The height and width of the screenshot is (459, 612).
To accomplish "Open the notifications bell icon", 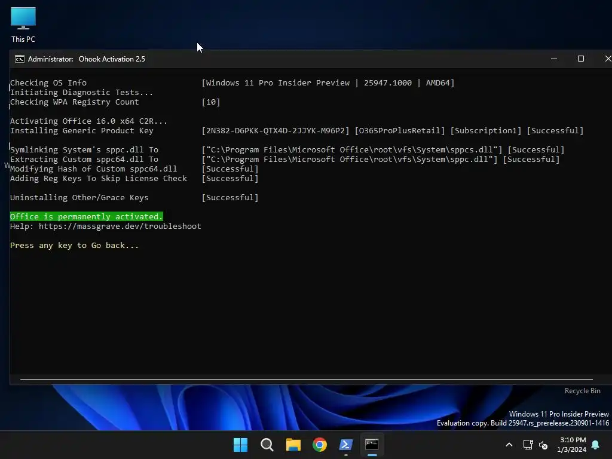I will 596,445.
